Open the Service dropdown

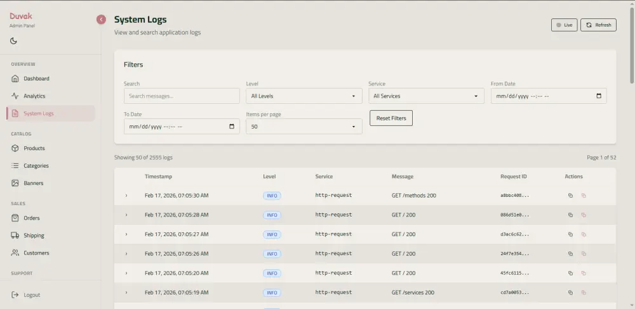(x=427, y=96)
